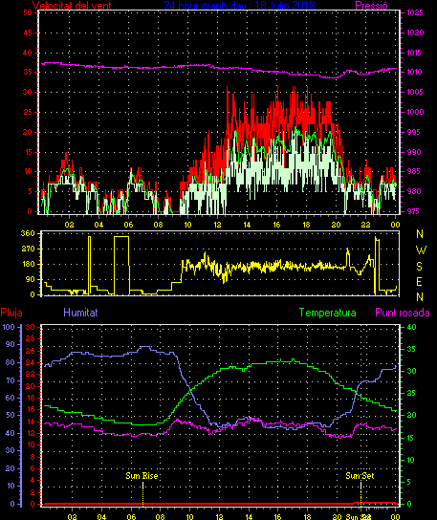Click red wind speed axis value '45'

click(x=28, y=32)
